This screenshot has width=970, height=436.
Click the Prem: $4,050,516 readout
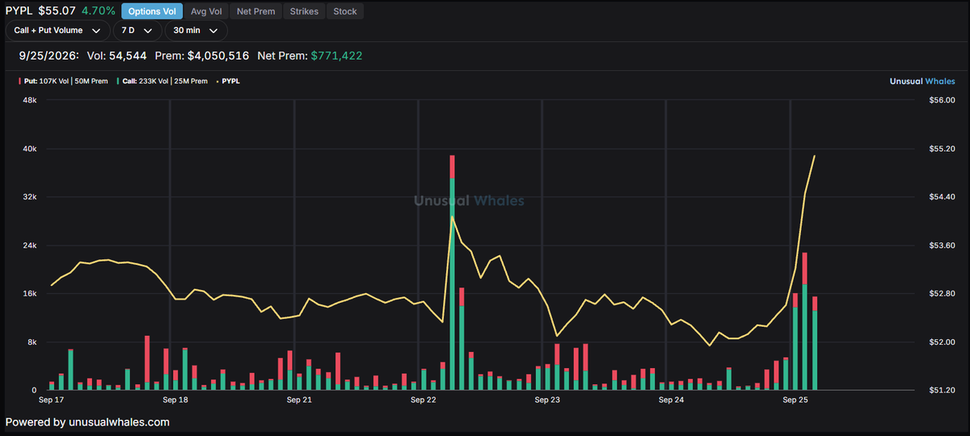(x=202, y=56)
